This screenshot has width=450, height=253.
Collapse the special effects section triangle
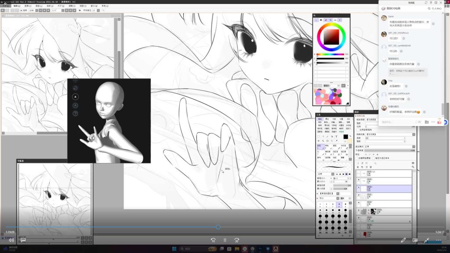pyautogui.click(x=356, y=116)
